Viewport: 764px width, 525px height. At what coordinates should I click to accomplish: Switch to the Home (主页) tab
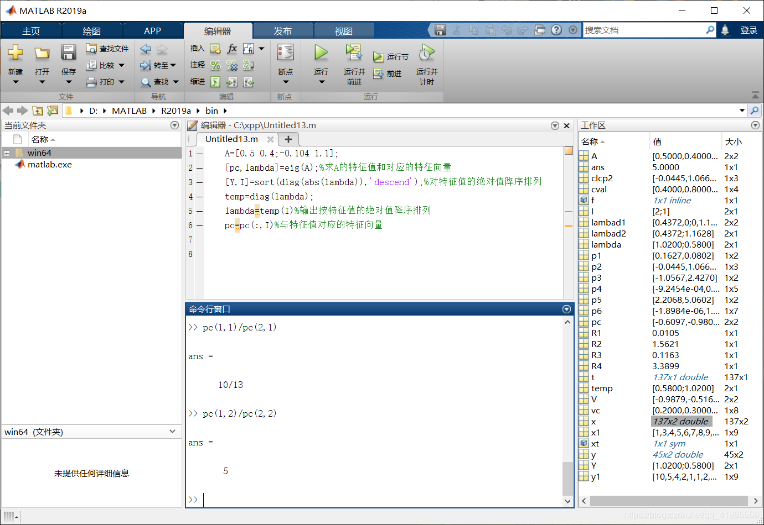[x=31, y=31]
